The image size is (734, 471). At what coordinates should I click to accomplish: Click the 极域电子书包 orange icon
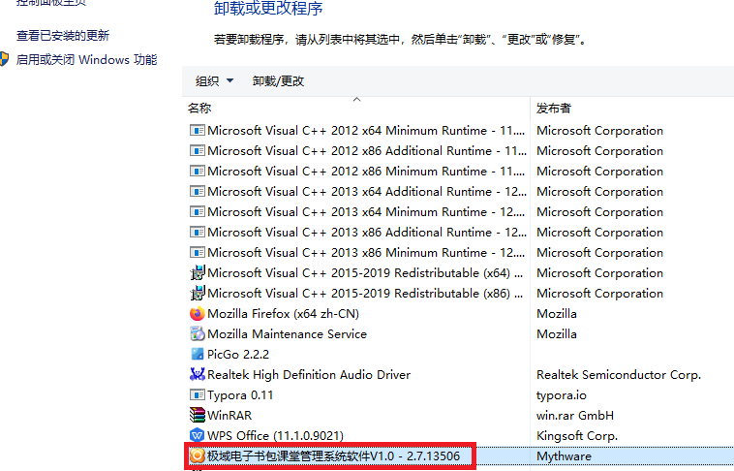click(198, 456)
